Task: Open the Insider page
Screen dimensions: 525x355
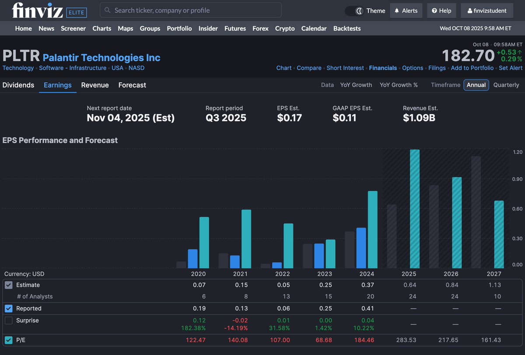Action: 208,28
